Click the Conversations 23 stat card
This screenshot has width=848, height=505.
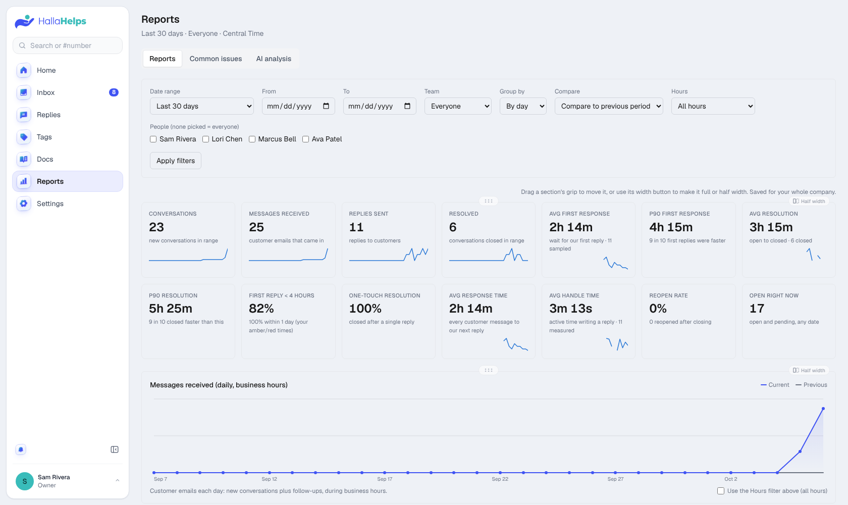(x=188, y=240)
